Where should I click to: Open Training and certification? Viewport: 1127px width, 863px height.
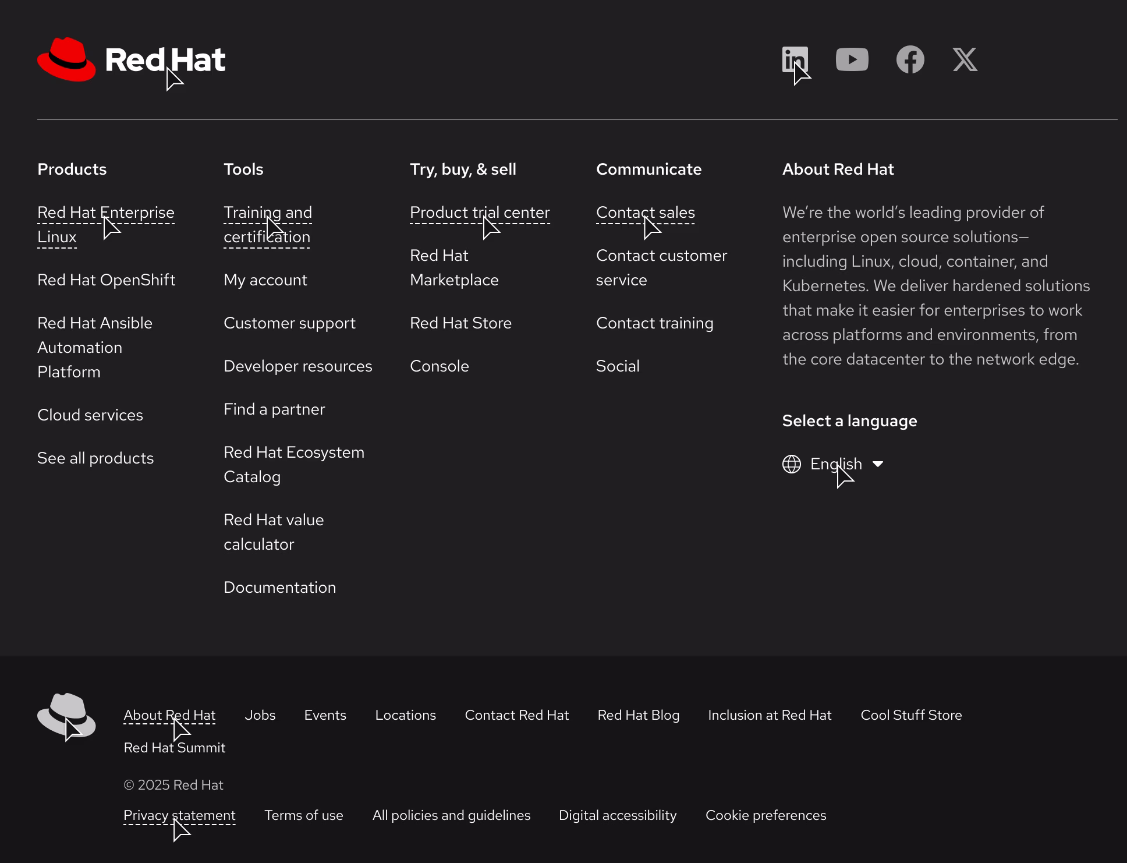click(267, 224)
